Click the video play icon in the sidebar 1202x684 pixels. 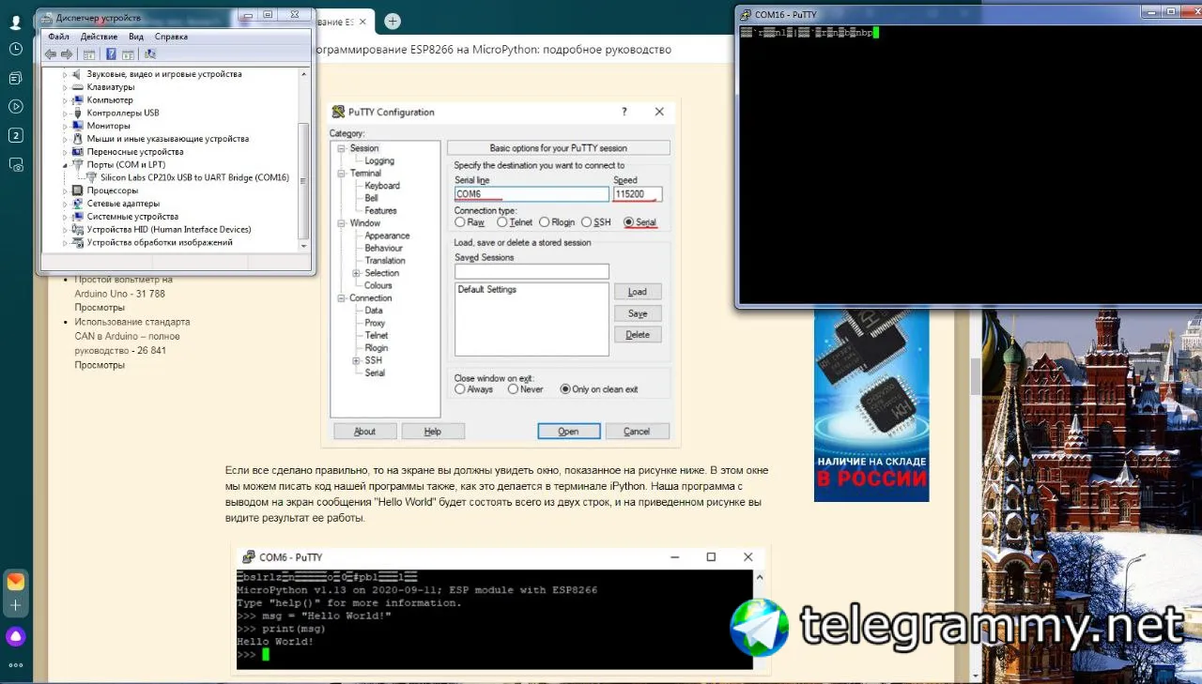(15, 106)
